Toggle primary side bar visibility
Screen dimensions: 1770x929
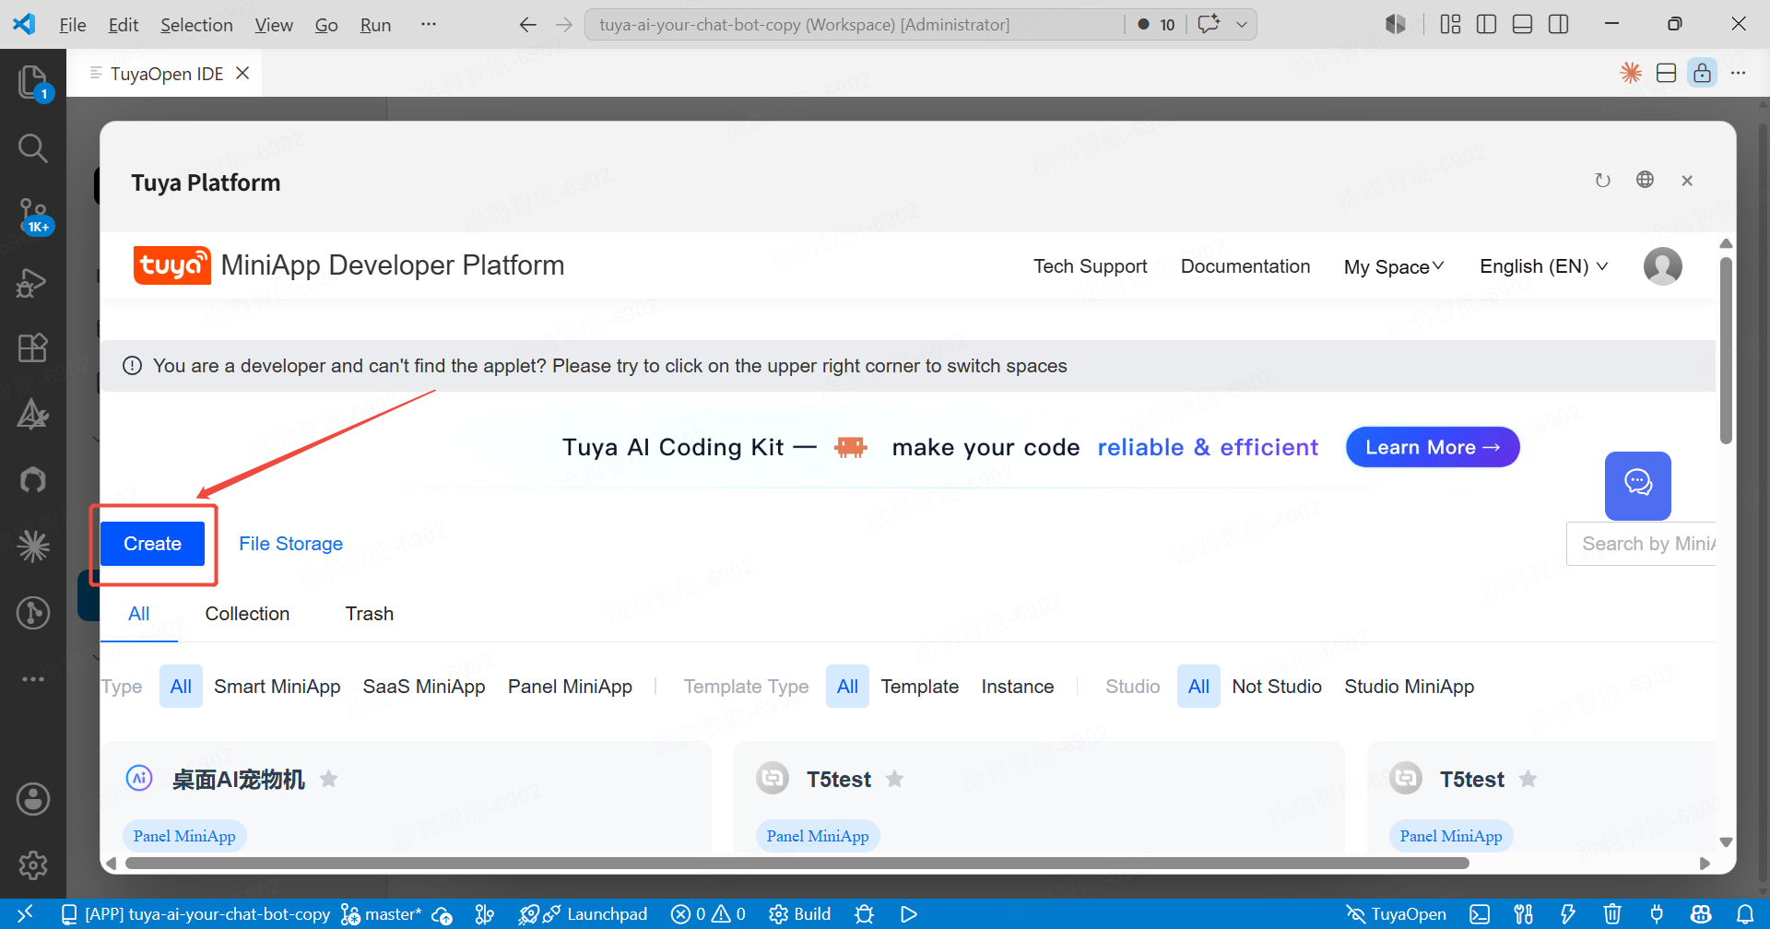(1487, 24)
